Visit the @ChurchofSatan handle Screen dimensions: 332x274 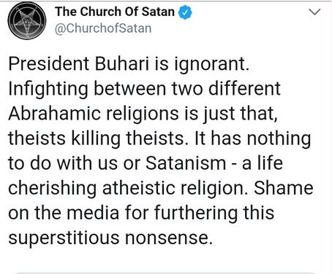pyautogui.click(x=103, y=28)
